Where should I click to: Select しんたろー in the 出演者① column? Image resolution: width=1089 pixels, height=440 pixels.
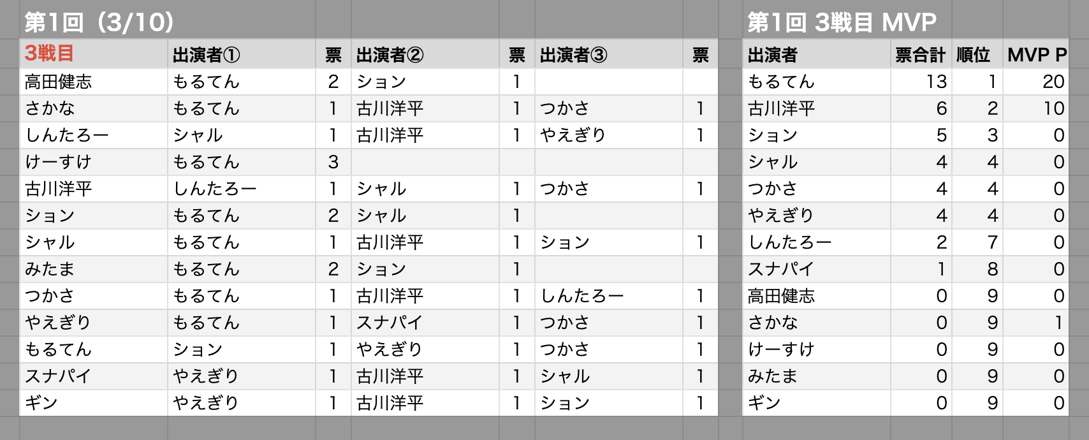215,189
